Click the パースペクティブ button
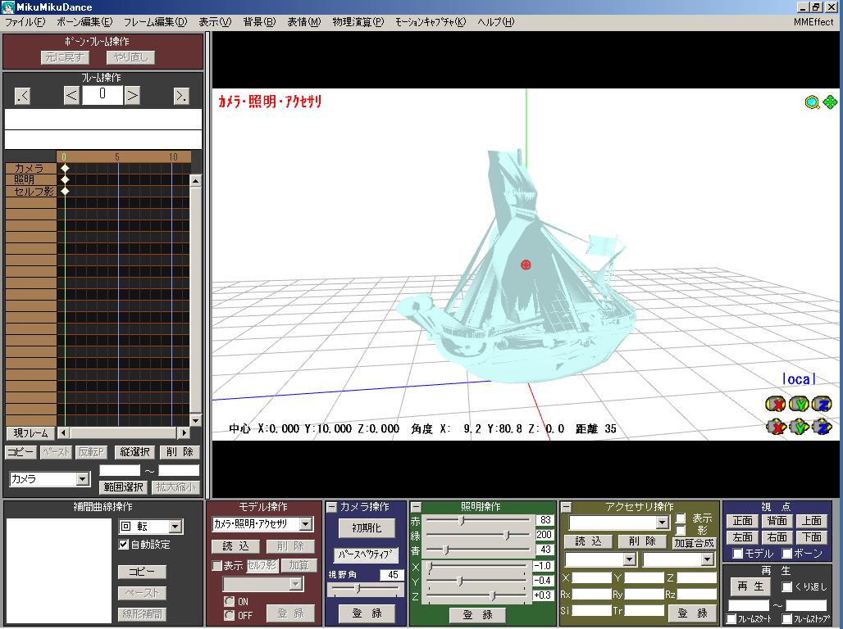This screenshot has width=843, height=629. pos(366,554)
